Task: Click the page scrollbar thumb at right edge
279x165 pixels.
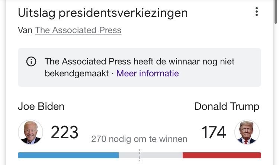Action: click(x=276, y=12)
